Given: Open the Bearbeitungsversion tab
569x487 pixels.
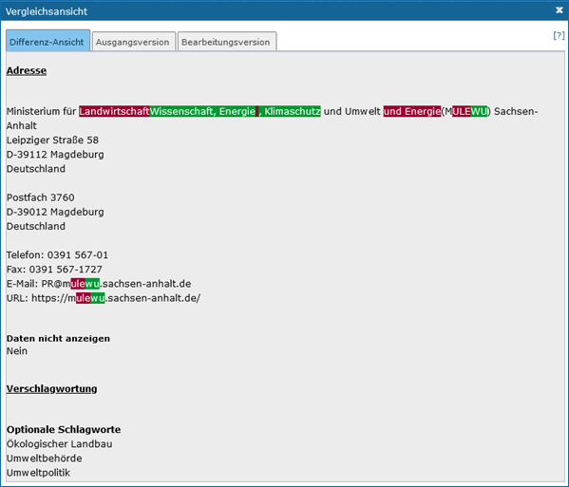Looking at the screenshot, I should point(227,42).
